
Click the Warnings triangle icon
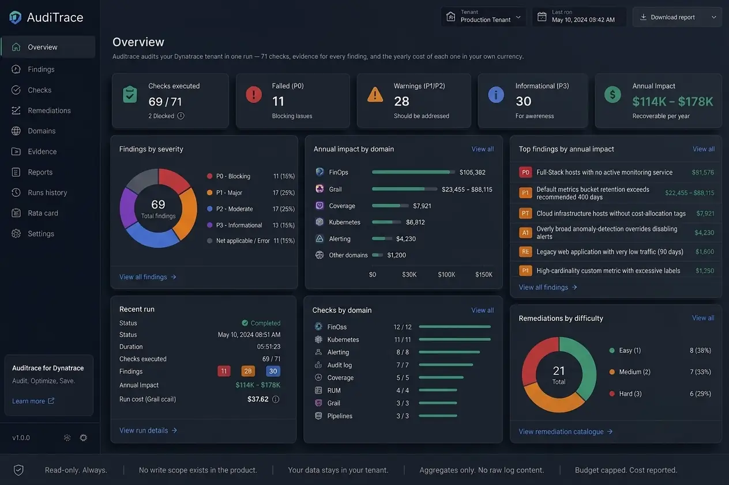(375, 94)
